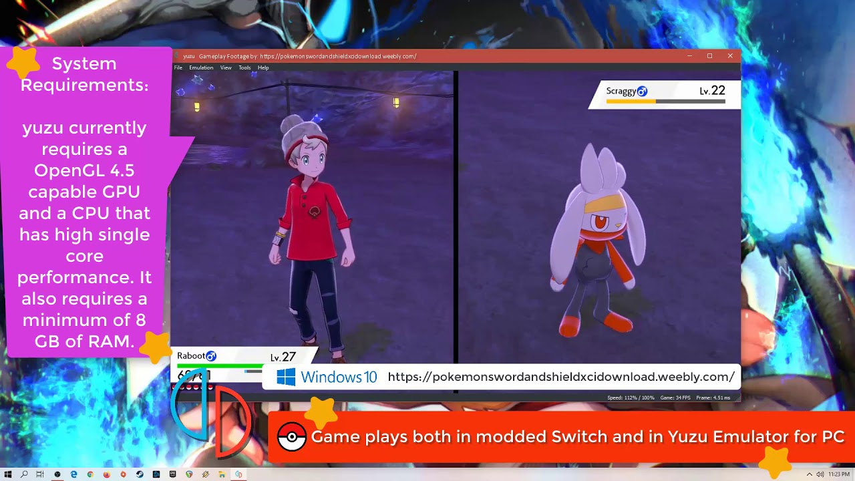Open the Help menu in yuzu
Screen dimensions: 855x481
[x=263, y=67]
